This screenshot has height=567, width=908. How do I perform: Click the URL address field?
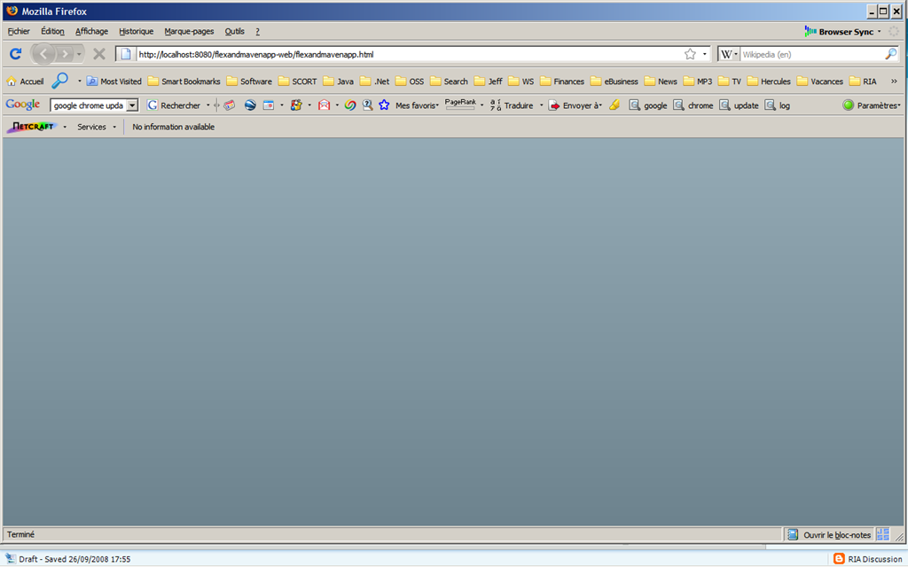(x=408, y=54)
